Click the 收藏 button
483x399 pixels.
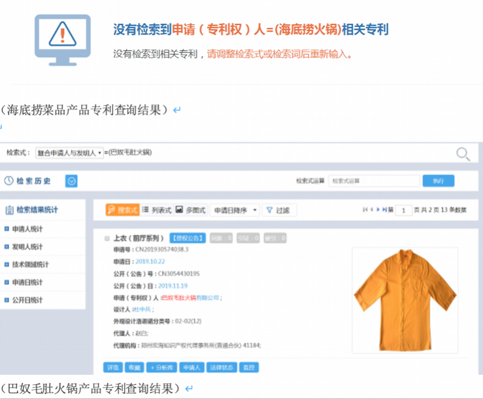click(134, 367)
